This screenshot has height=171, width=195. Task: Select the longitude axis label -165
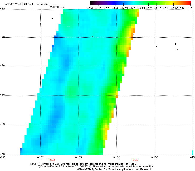(3, 157)
